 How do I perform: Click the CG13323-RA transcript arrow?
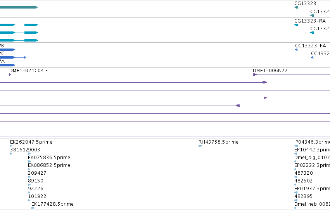point(296,25)
